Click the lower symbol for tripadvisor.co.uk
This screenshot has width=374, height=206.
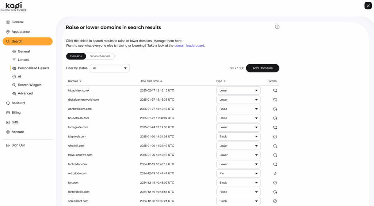tap(275, 90)
